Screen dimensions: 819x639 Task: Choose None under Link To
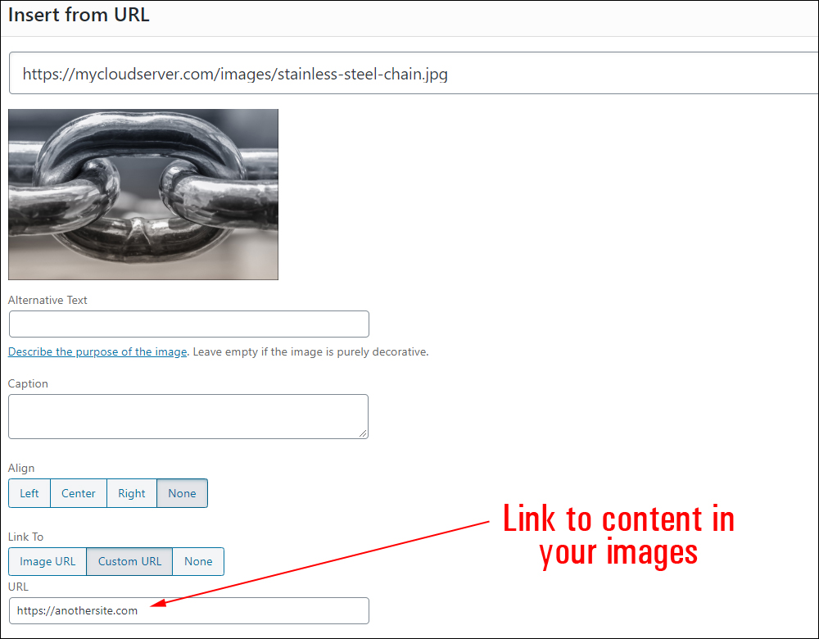pyautogui.click(x=198, y=561)
